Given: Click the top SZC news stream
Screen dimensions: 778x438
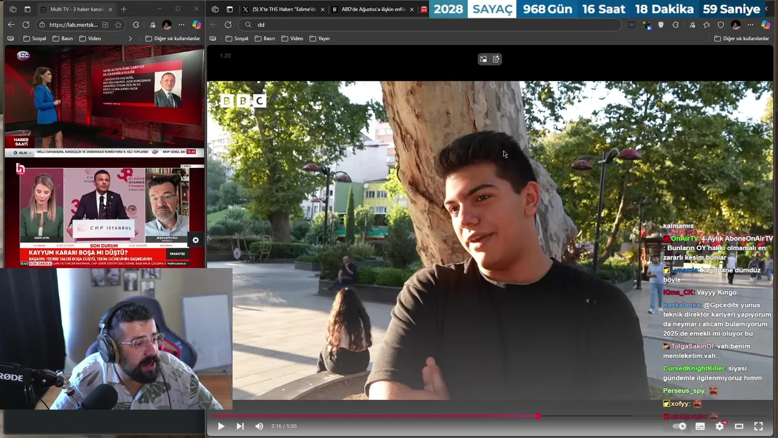Looking at the screenshot, I should (105, 101).
